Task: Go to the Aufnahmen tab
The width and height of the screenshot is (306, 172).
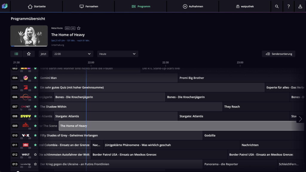Action: click(x=193, y=6)
